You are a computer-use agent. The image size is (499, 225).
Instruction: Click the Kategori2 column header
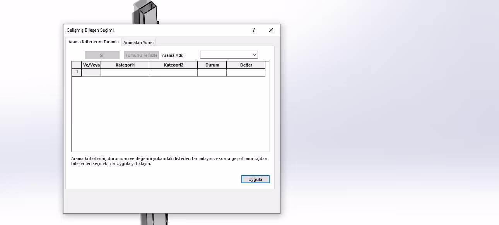point(173,65)
